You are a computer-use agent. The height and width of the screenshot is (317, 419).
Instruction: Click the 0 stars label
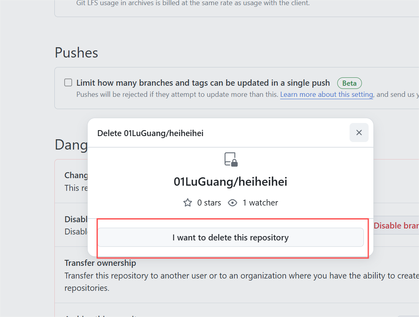209,203
